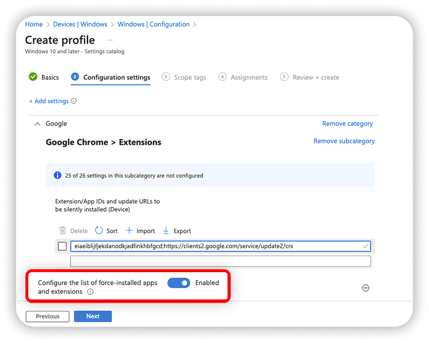Click the Sort label in list toolbar
Image resolution: width=429 pixels, height=343 pixels.
112,231
